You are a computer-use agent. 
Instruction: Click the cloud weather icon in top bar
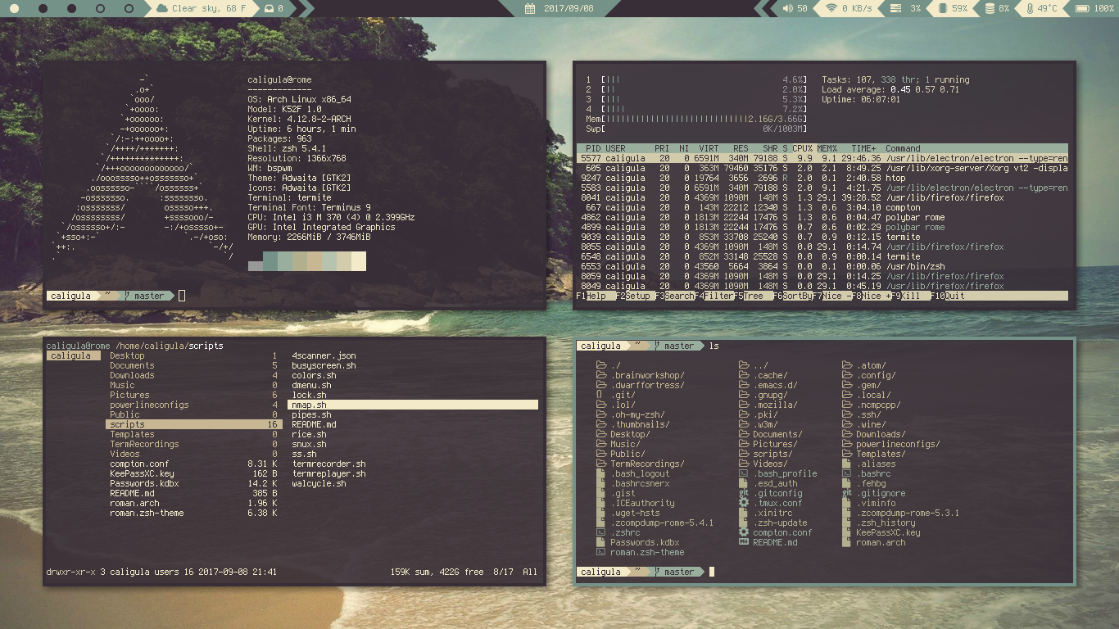click(x=162, y=8)
